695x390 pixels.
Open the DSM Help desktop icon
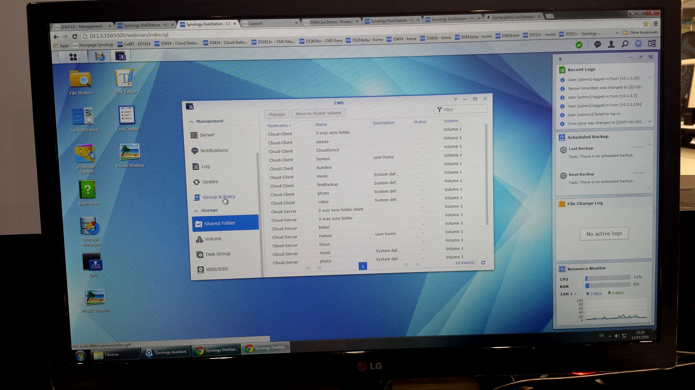(x=88, y=193)
